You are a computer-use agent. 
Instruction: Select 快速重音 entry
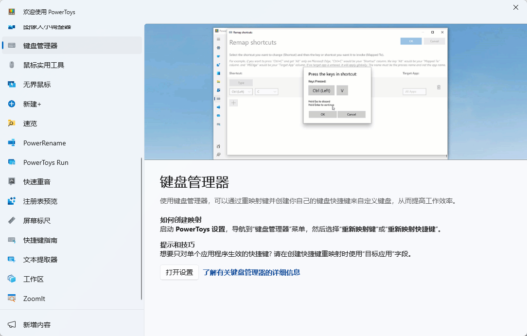71,182
